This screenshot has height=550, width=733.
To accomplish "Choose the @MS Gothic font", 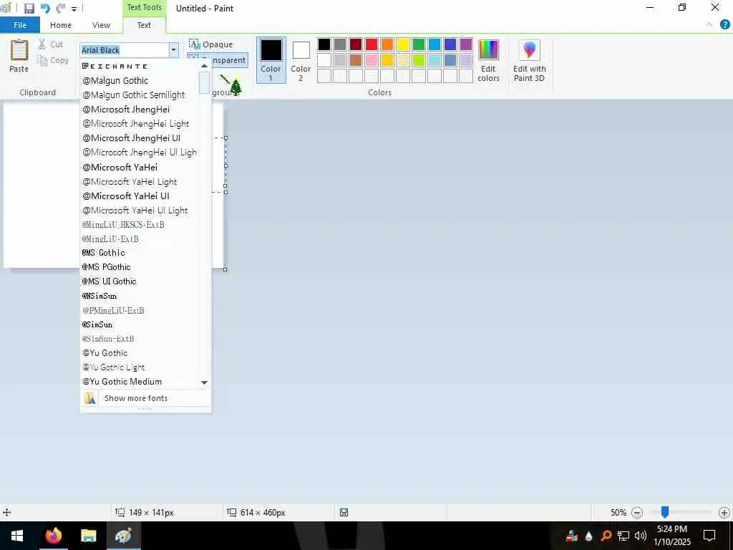I will 140,253.
